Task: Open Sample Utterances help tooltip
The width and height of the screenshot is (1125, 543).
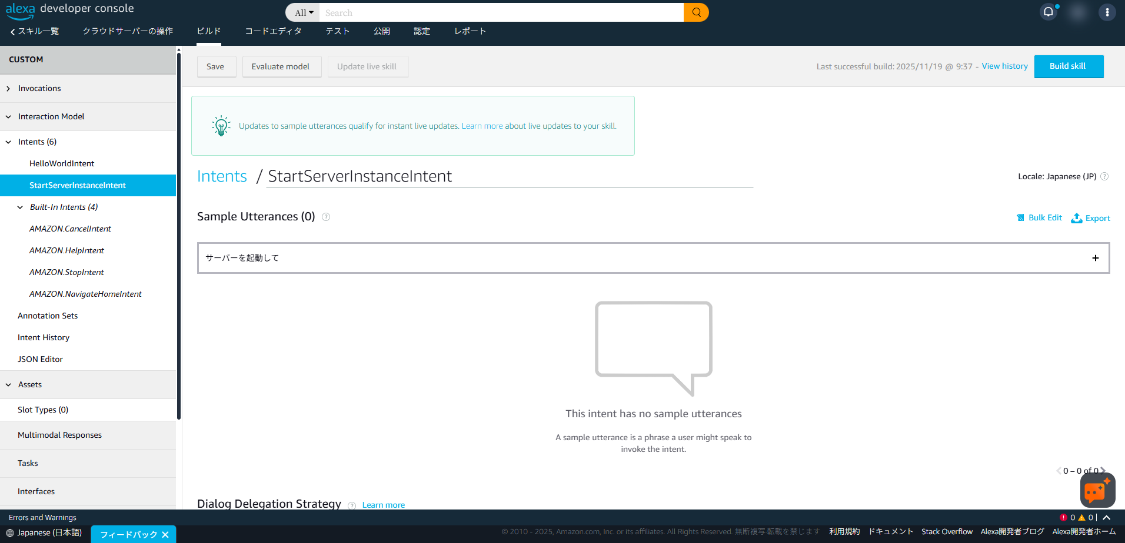Action: point(326,217)
